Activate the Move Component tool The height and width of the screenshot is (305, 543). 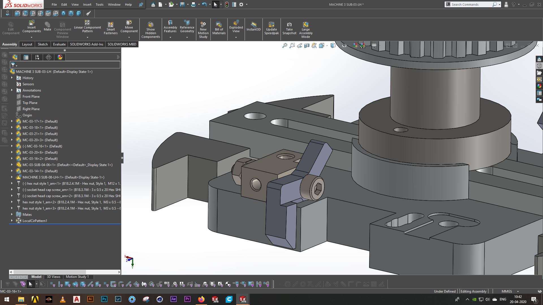[129, 27]
